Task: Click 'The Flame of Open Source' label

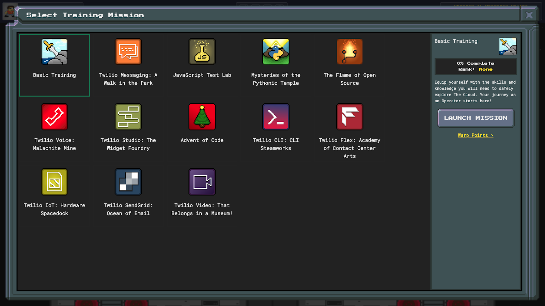Action: [x=349, y=79]
